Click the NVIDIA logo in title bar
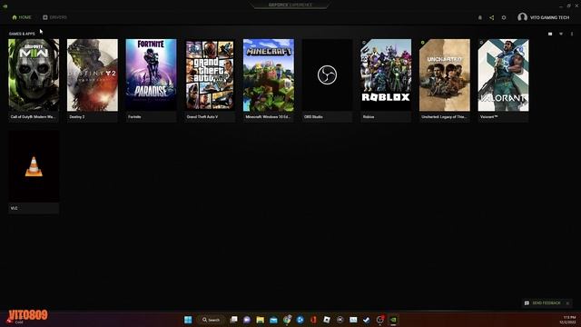 [x=5, y=6]
